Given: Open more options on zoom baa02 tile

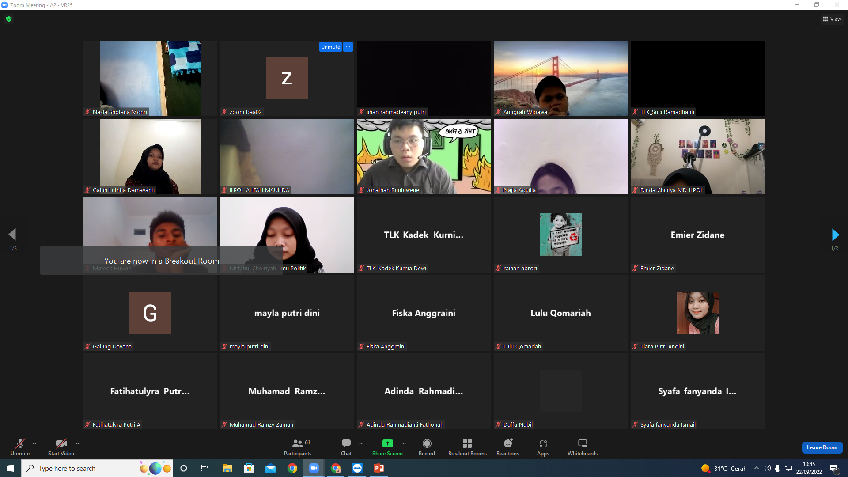Looking at the screenshot, I should (348, 47).
